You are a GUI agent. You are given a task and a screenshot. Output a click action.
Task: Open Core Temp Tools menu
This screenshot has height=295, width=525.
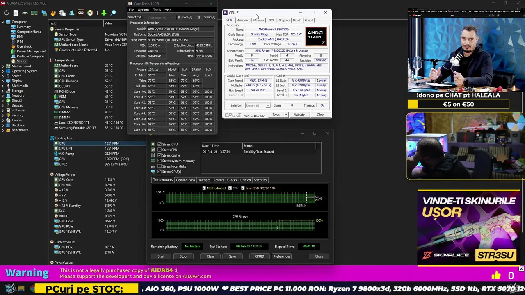pyautogui.click(x=157, y=10)
